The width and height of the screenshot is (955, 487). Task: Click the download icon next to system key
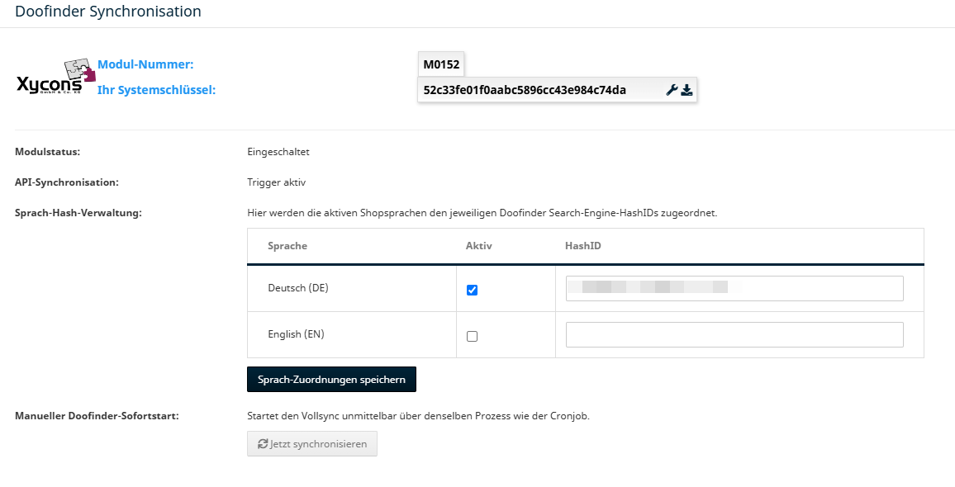[687, 91]
